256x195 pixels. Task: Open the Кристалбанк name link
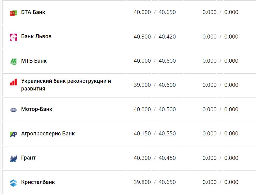(38, 182)
